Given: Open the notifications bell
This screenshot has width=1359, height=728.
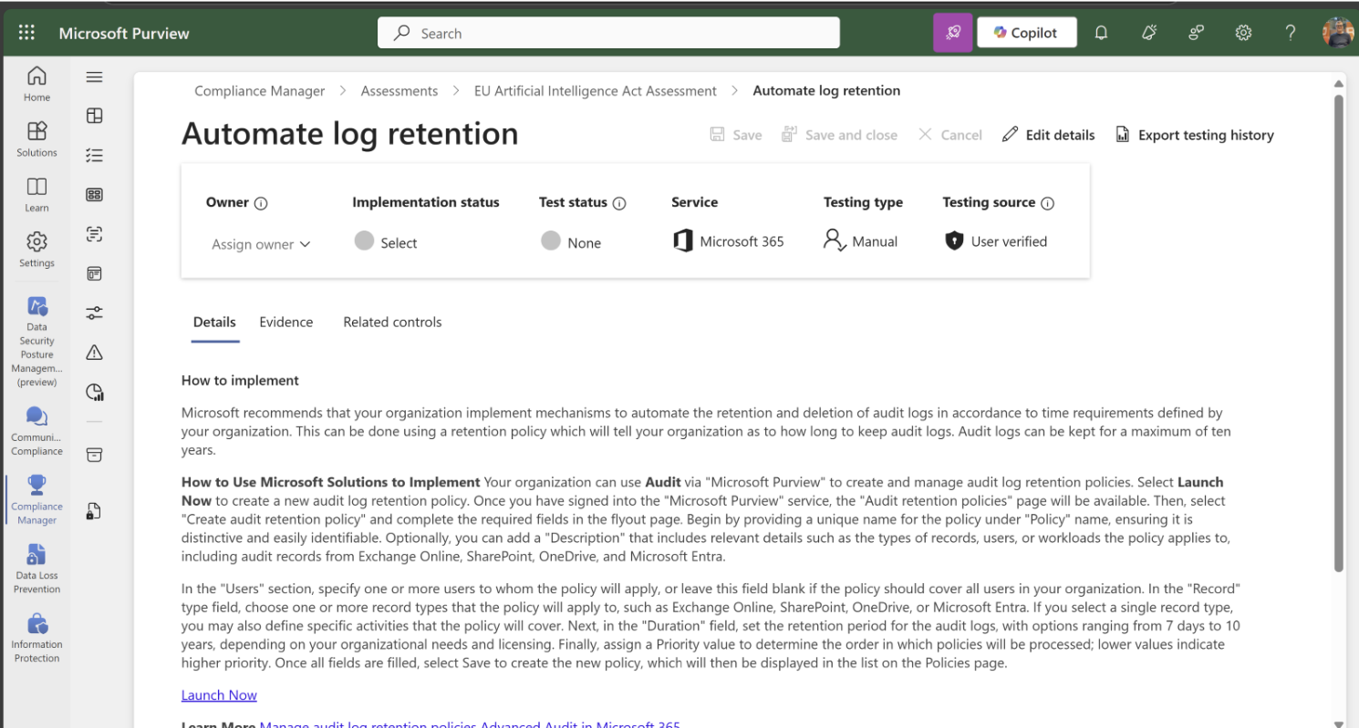Looking at the screenshot, I should pos(1101,33).
